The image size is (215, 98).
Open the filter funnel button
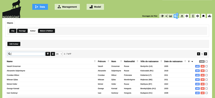pos(48,54)
